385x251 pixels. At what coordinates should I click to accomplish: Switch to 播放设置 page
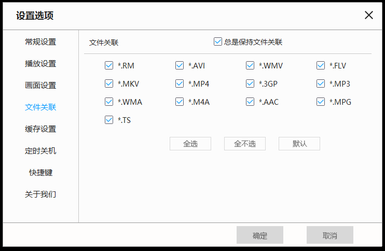click(40, 64)
